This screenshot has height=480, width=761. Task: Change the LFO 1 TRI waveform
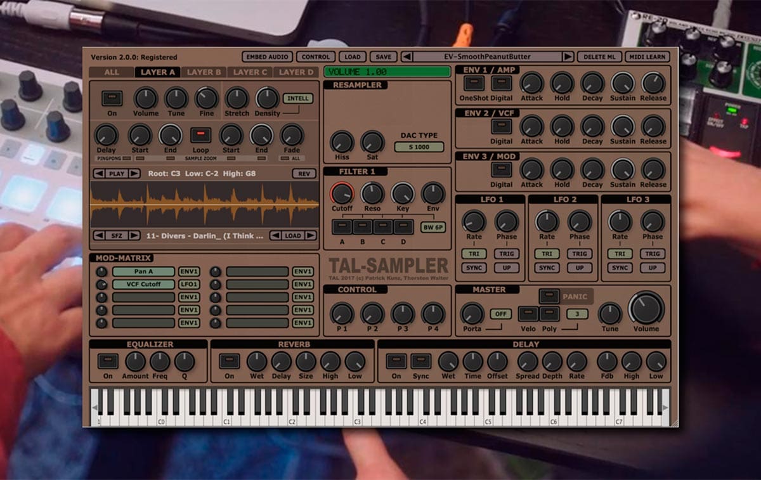474,254
